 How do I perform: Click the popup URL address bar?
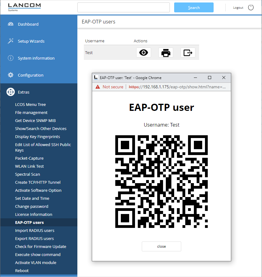179,87
